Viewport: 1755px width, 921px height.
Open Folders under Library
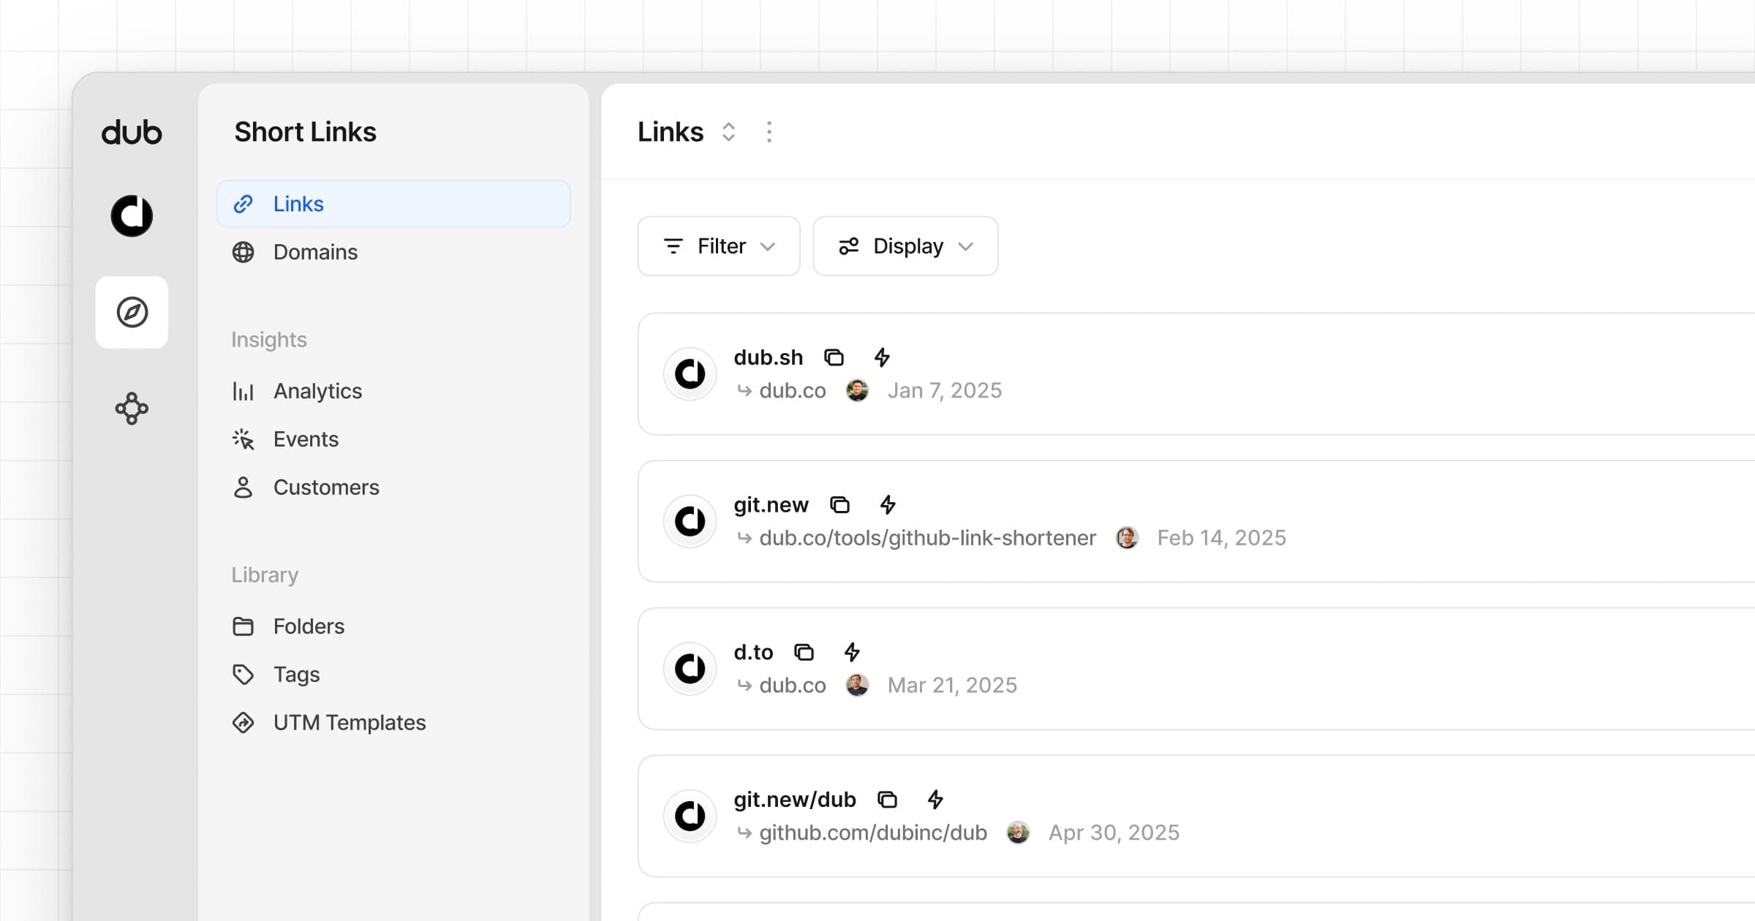click(309, 626)
